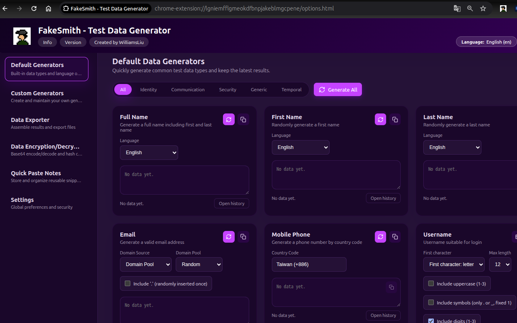Open the Email Domain Source dropdown
The height and width of the screenshot is (323, 517).
[146, 264]
